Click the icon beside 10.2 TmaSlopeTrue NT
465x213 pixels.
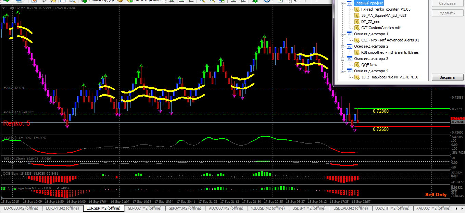tap(357, 77)
